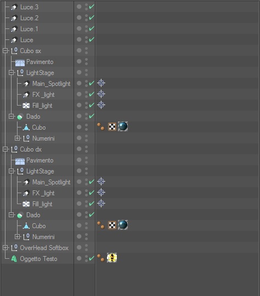Select Target tag on FX_light under Cubo sx
This screenshot has height=296, width=260.
tap(101, 94)
